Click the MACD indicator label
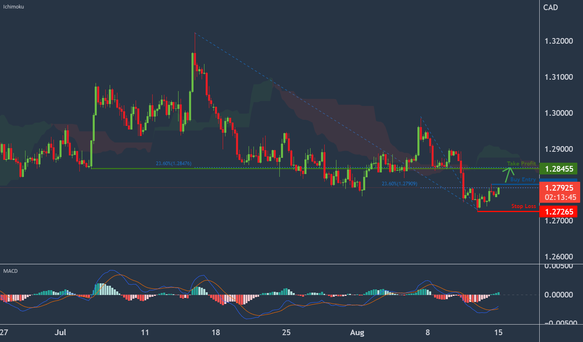Image resolution: width=583 pixels, height=342 pixels. (x=11, y=271)
